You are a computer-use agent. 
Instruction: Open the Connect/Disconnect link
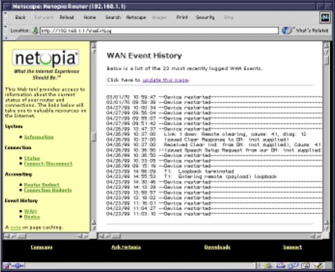[48, 164]
